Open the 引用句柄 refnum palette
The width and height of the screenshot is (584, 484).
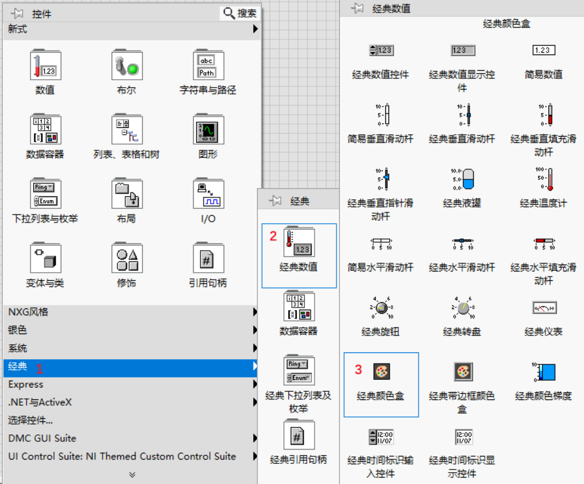(208, 258)
